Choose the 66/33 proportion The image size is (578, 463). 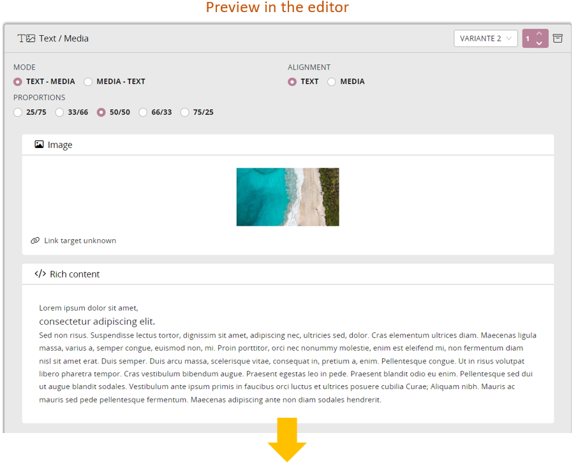(143, 112)
